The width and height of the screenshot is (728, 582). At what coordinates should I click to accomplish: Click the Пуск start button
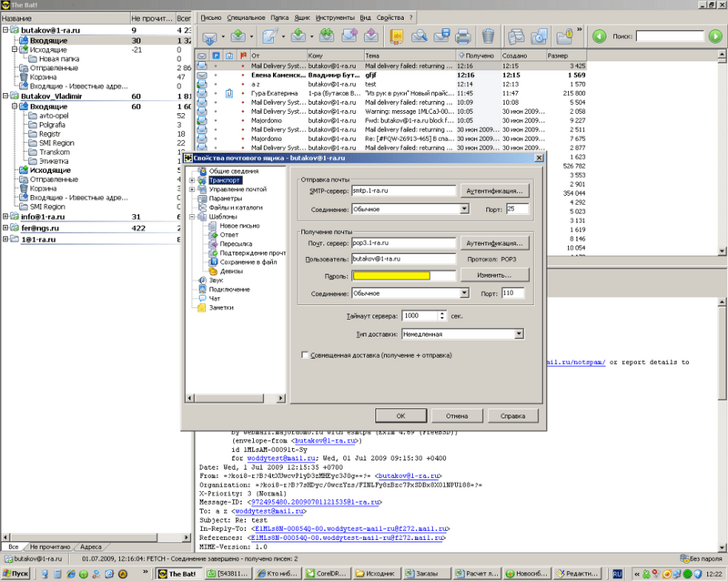15,574
